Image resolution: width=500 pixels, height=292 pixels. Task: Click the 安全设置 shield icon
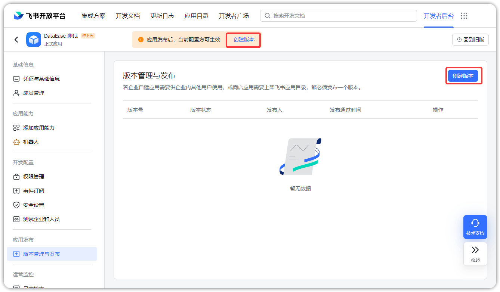(x=16, y=205)
